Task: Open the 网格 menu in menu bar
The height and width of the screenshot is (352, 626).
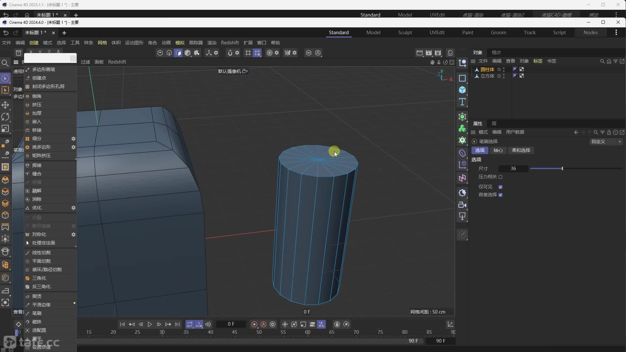Action: tap(102, 43)
